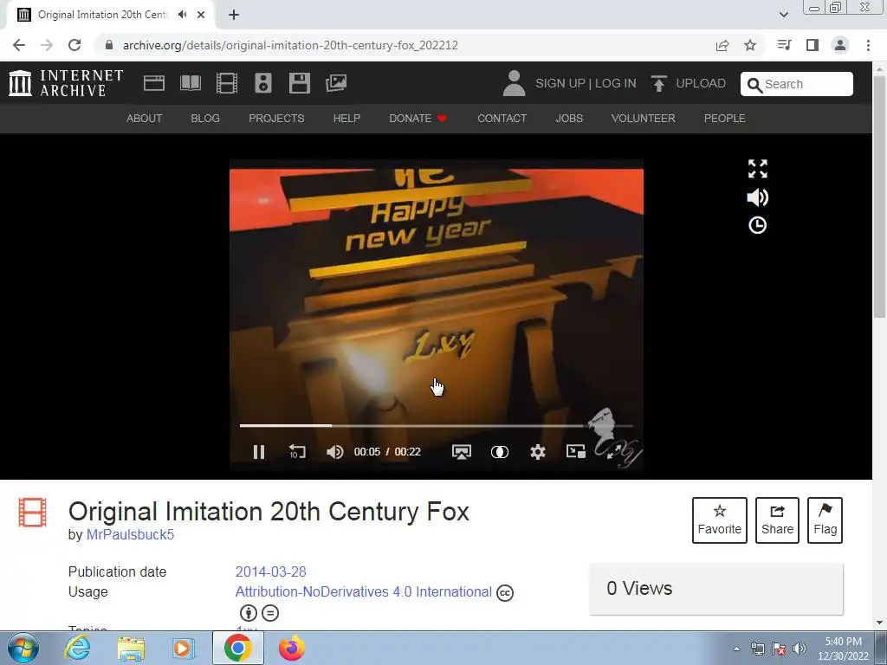The width and height of the screenshot is (887, 665).
Task: Click the Creative Commons CC icon
Action: pyautogui.click(x=505, y=592)
